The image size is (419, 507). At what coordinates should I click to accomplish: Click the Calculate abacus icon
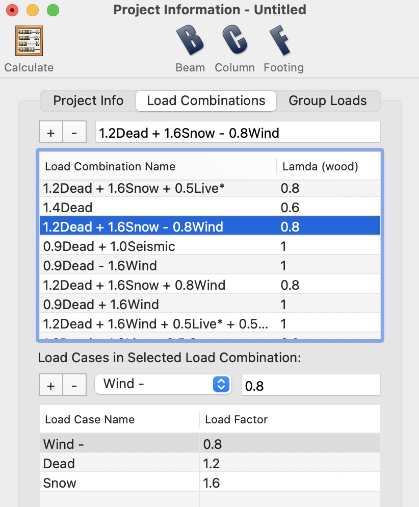(29, 41)
